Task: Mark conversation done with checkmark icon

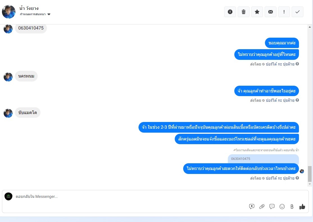Action: click(x=298, y=12)
